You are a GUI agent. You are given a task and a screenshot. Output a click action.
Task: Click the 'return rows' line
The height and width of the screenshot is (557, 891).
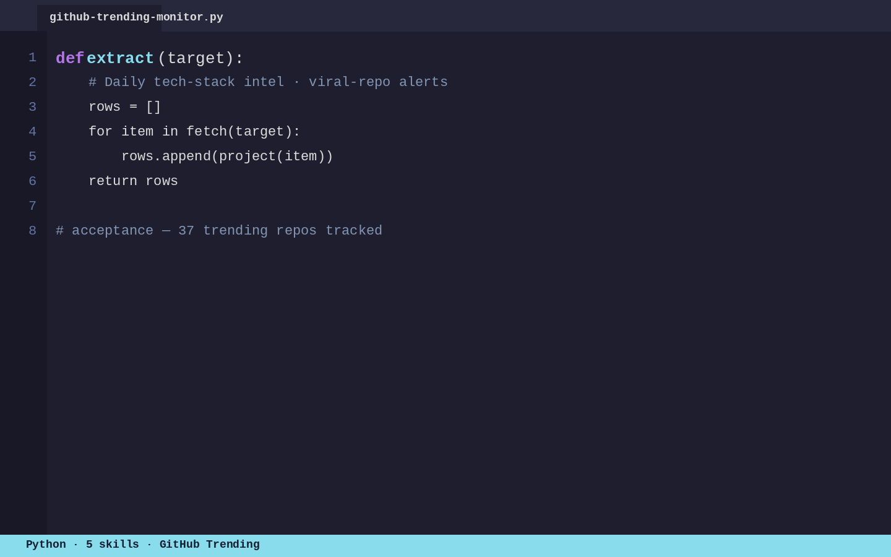tap(133, 181)
